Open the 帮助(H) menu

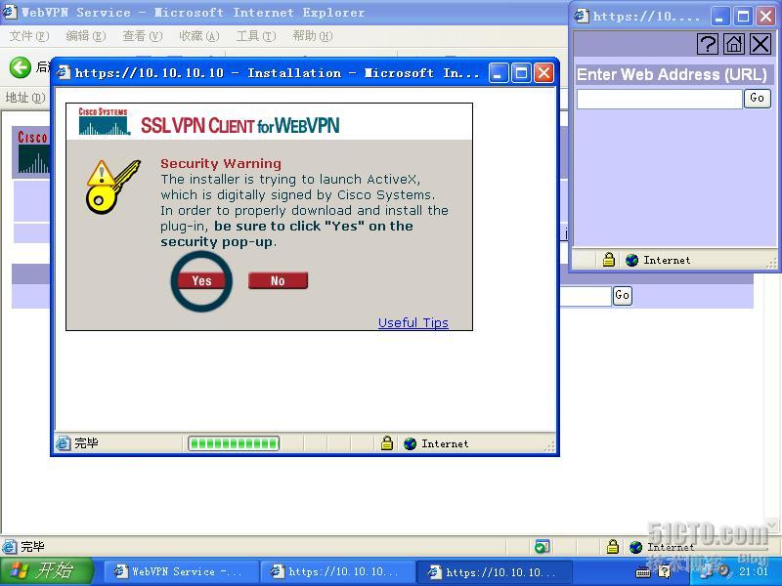pyautogui.click(x=313, y=36)
